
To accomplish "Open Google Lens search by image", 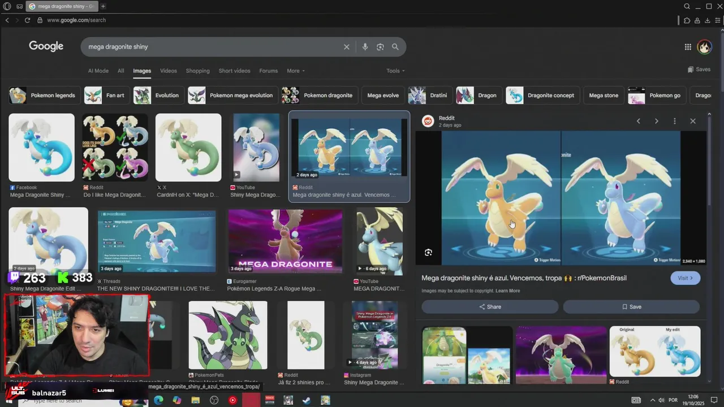I will 380,47.
